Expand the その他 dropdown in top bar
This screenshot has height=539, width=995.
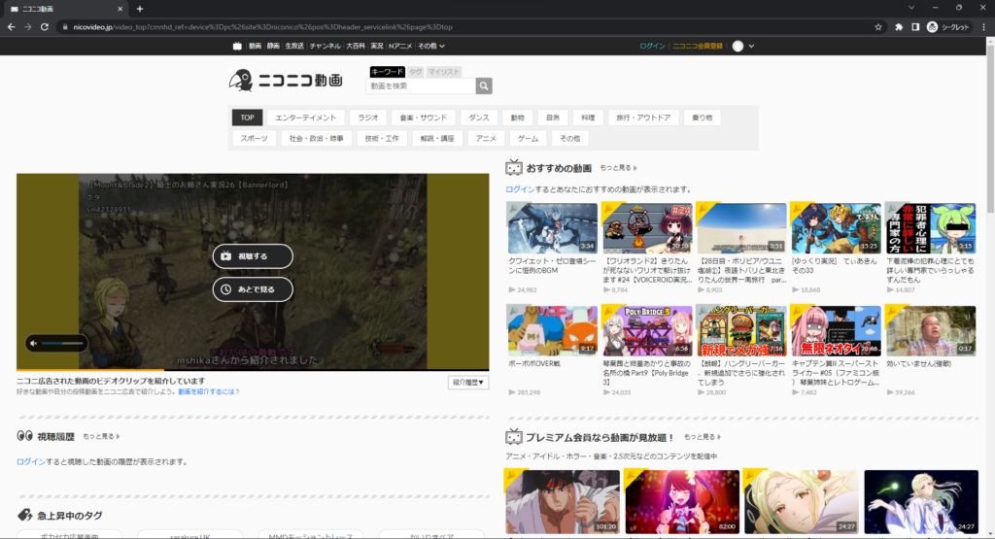pos(431,46)
